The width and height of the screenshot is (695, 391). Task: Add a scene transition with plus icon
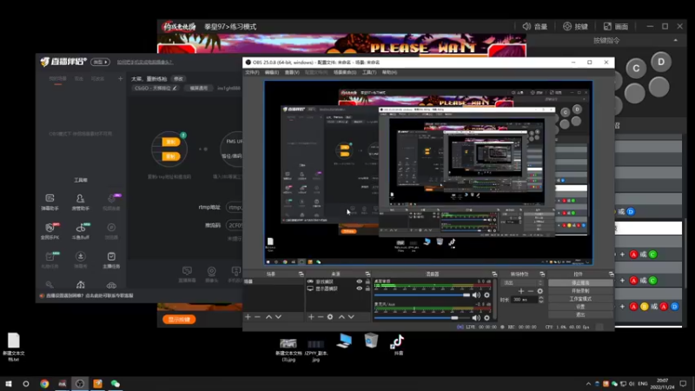tap(521, 291)
